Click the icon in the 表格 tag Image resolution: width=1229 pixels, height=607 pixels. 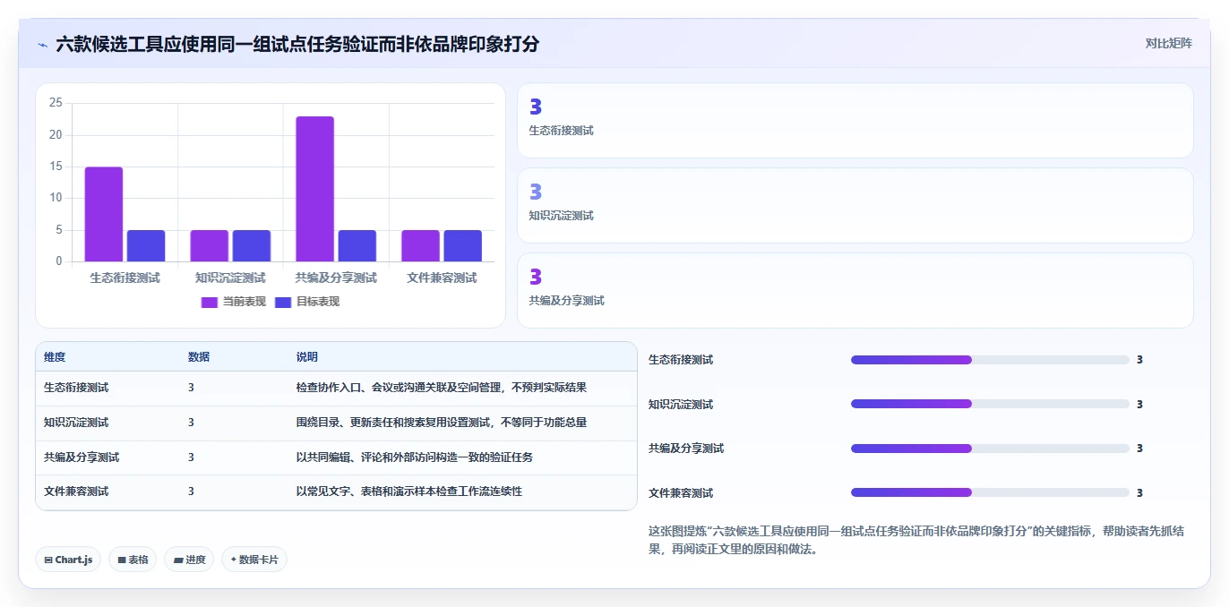coord(122,560)
